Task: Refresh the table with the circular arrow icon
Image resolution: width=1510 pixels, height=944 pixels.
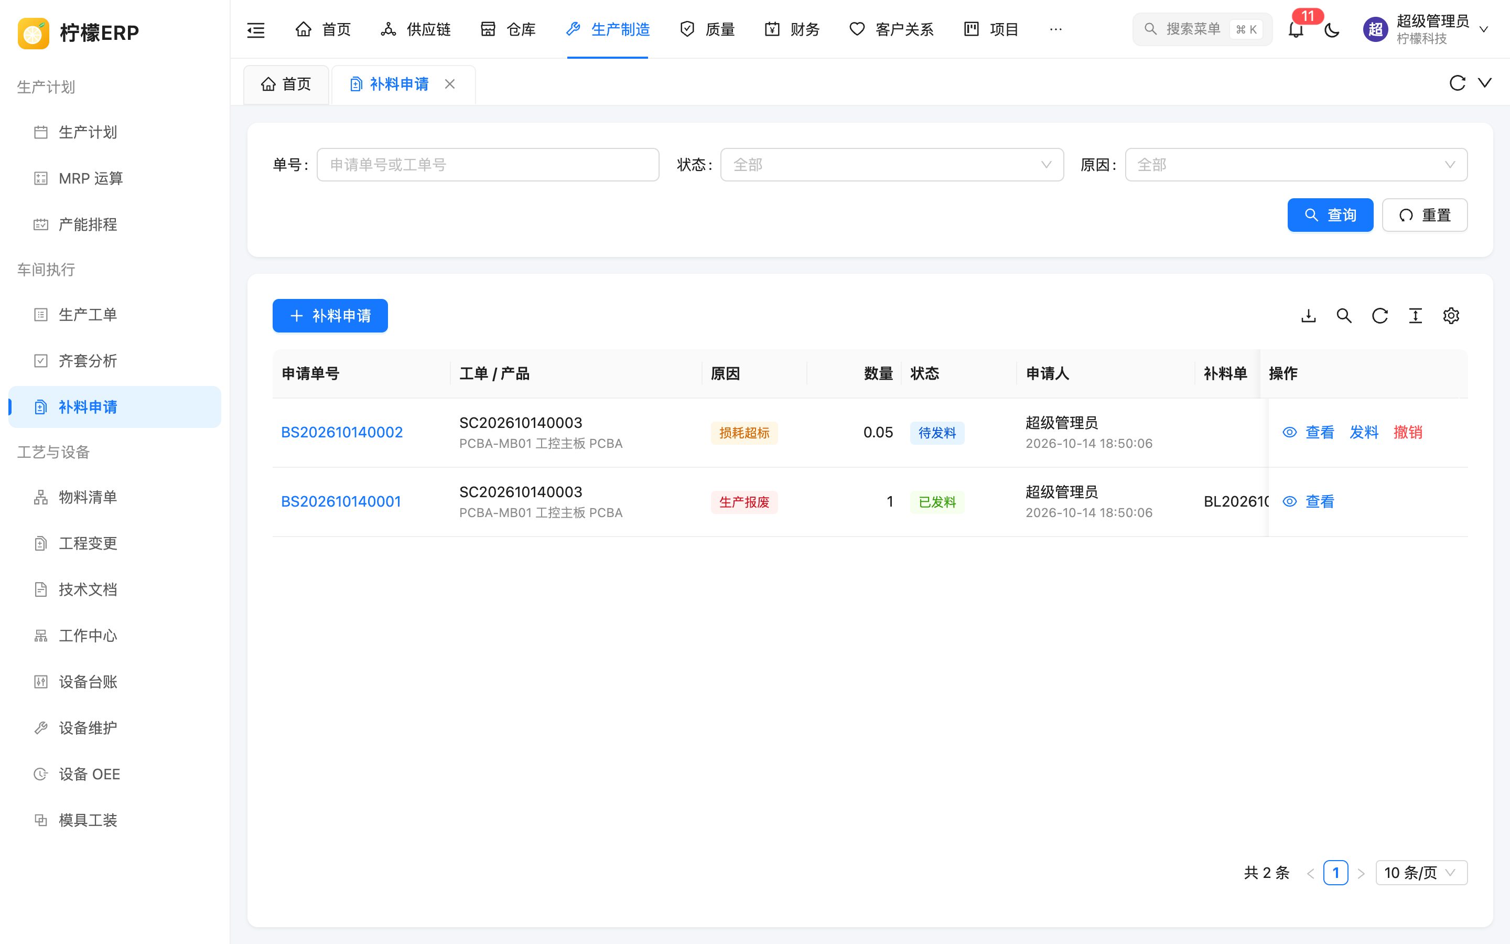Action: tap(1379, 316)
